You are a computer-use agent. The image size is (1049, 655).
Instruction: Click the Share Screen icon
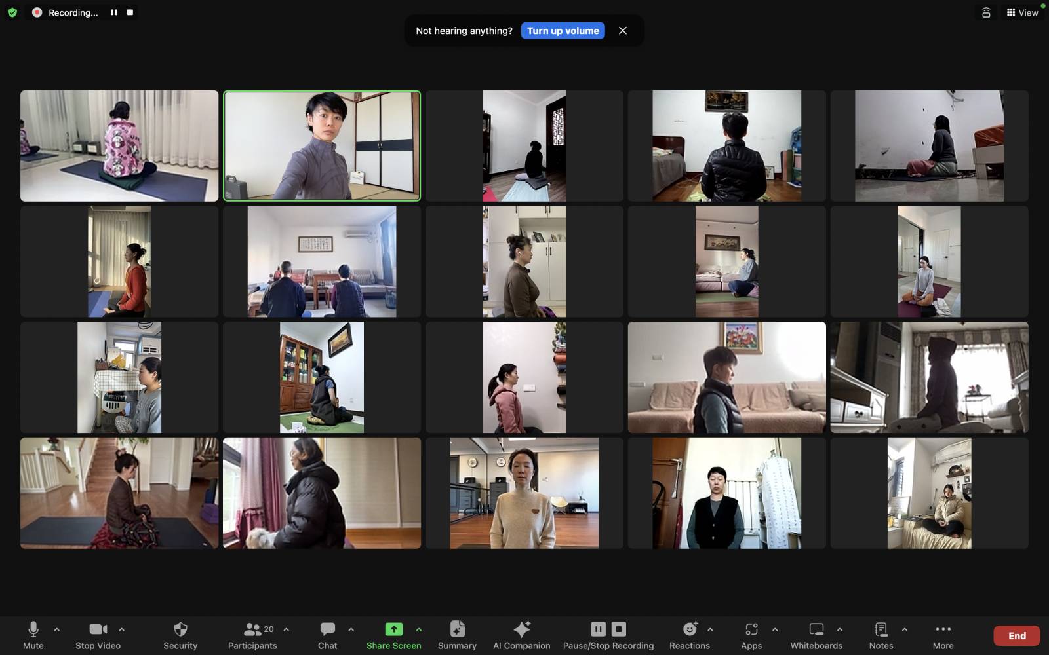(393, 629)
